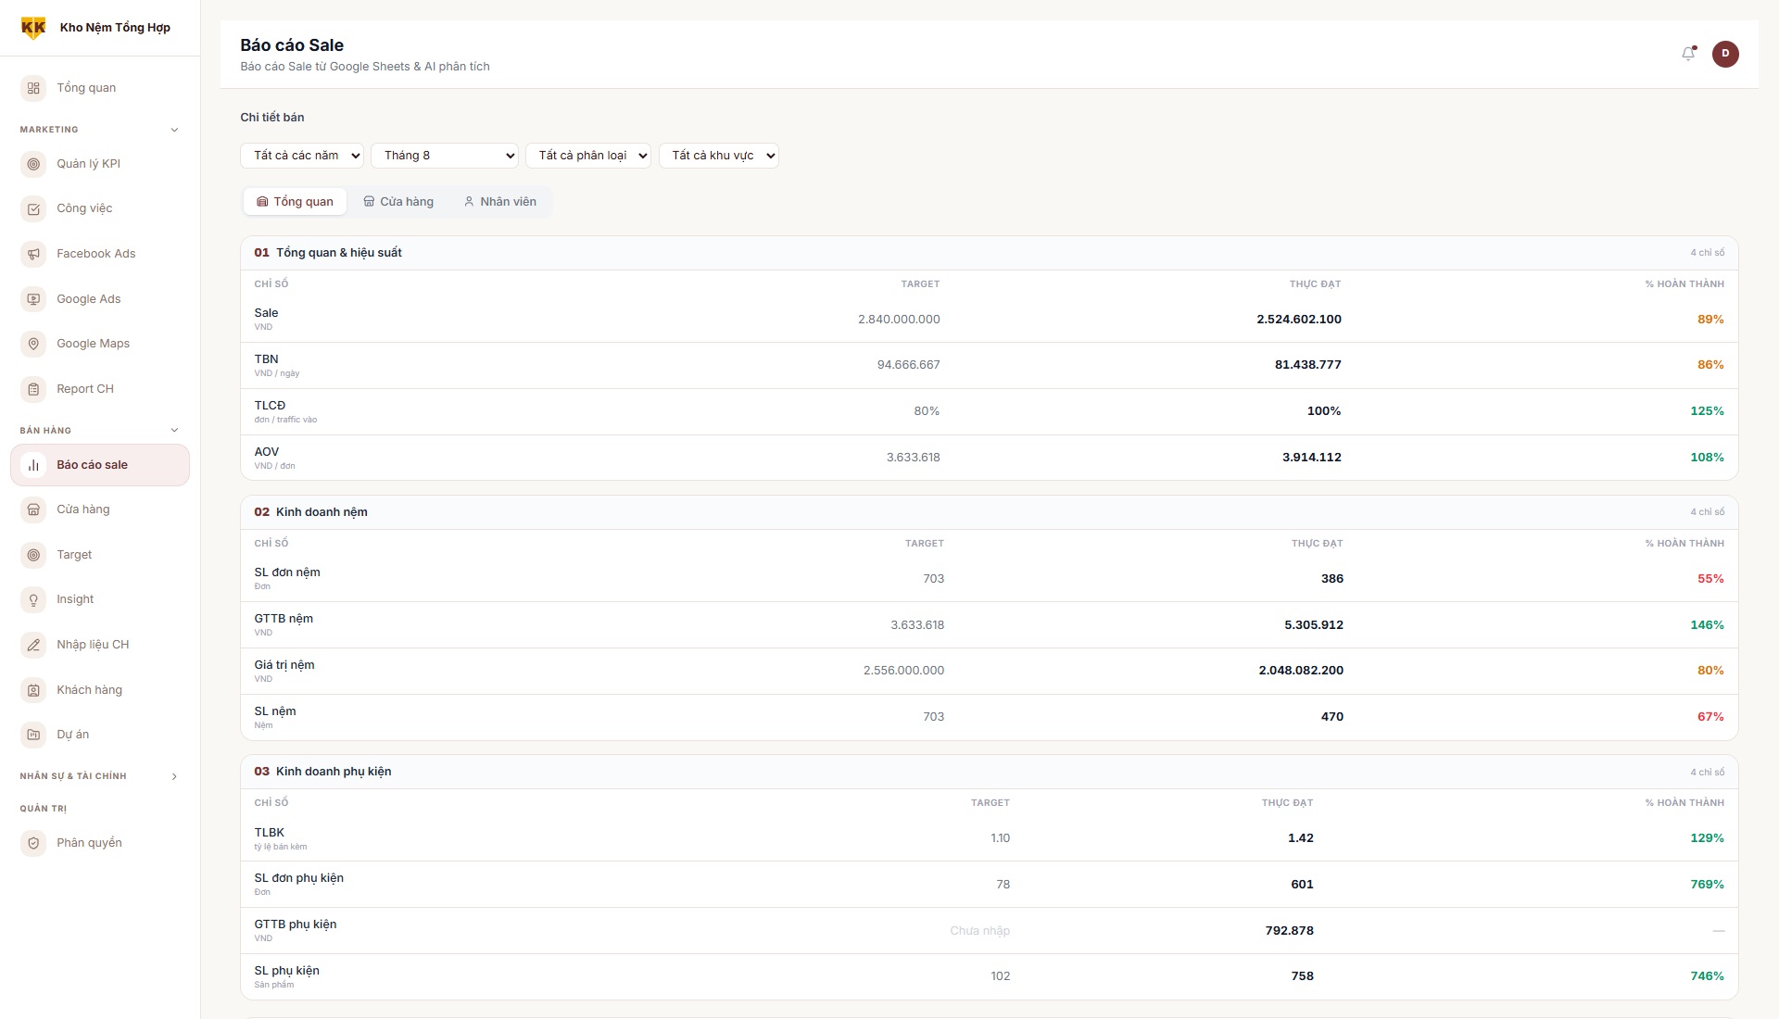Collapse the MARKETING sidebar section chevron
Image resolution: width=1779 pixels, height=1019 pixels.
coord(174,130)
